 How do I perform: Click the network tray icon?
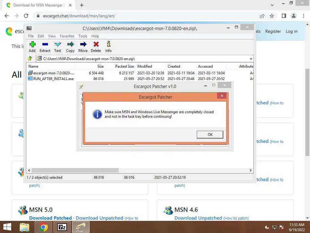pos(274,227)
